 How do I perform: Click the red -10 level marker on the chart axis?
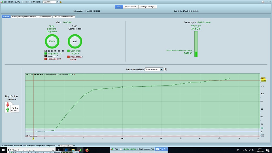[262, 135]
